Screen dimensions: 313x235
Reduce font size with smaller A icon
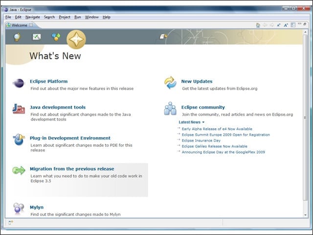279,25
